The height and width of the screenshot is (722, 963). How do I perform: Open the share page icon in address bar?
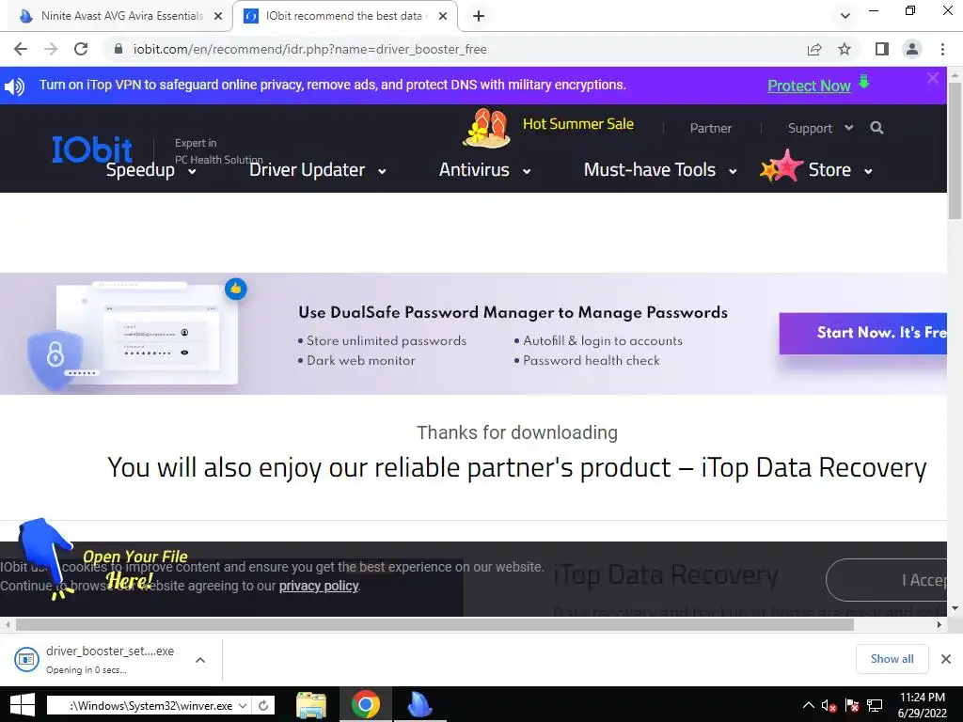[814, 49]
